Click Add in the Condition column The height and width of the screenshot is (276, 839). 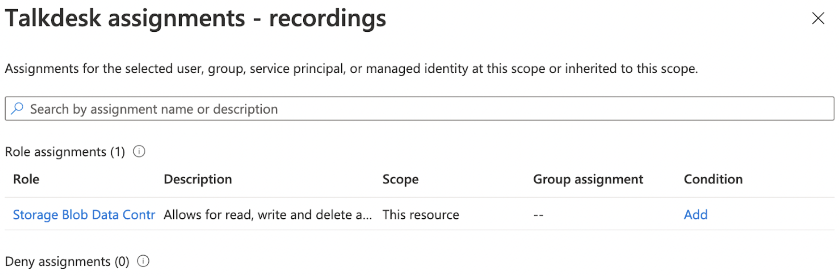pos(696,215)
